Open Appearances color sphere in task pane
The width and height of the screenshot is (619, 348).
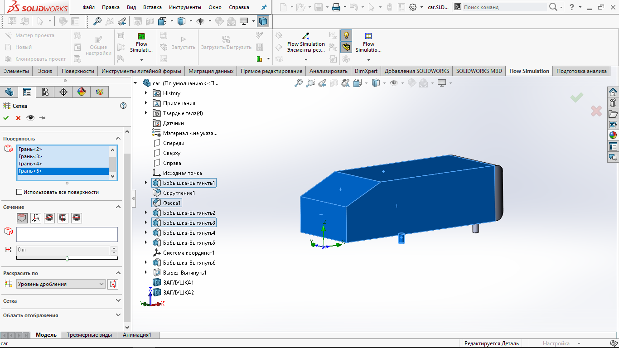pos(613,135)
